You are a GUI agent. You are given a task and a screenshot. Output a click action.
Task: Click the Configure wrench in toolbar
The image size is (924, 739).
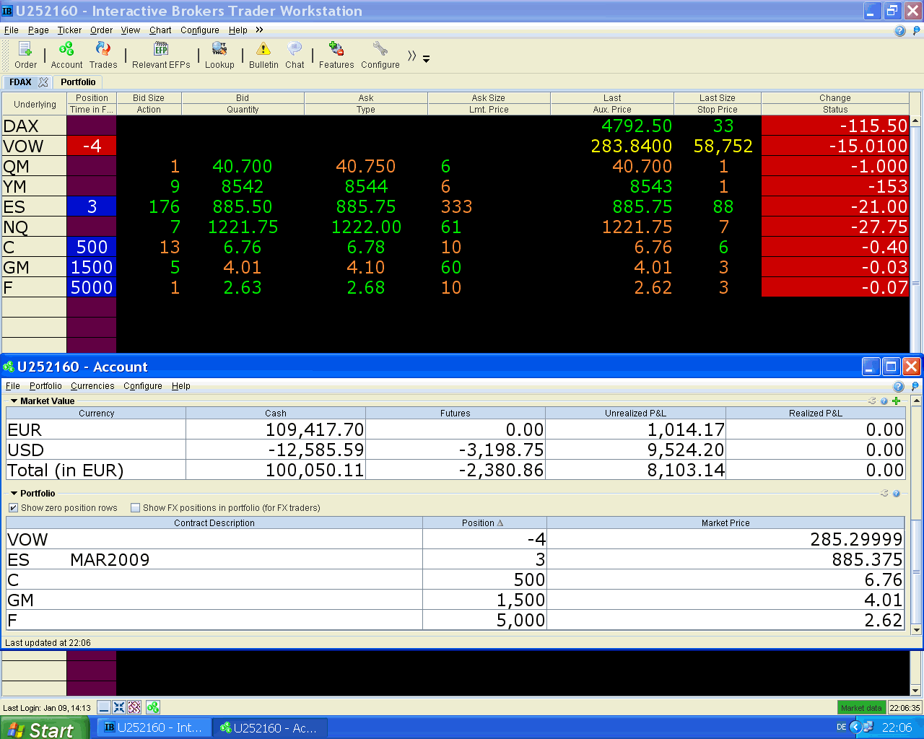click(x=380, y=55)
